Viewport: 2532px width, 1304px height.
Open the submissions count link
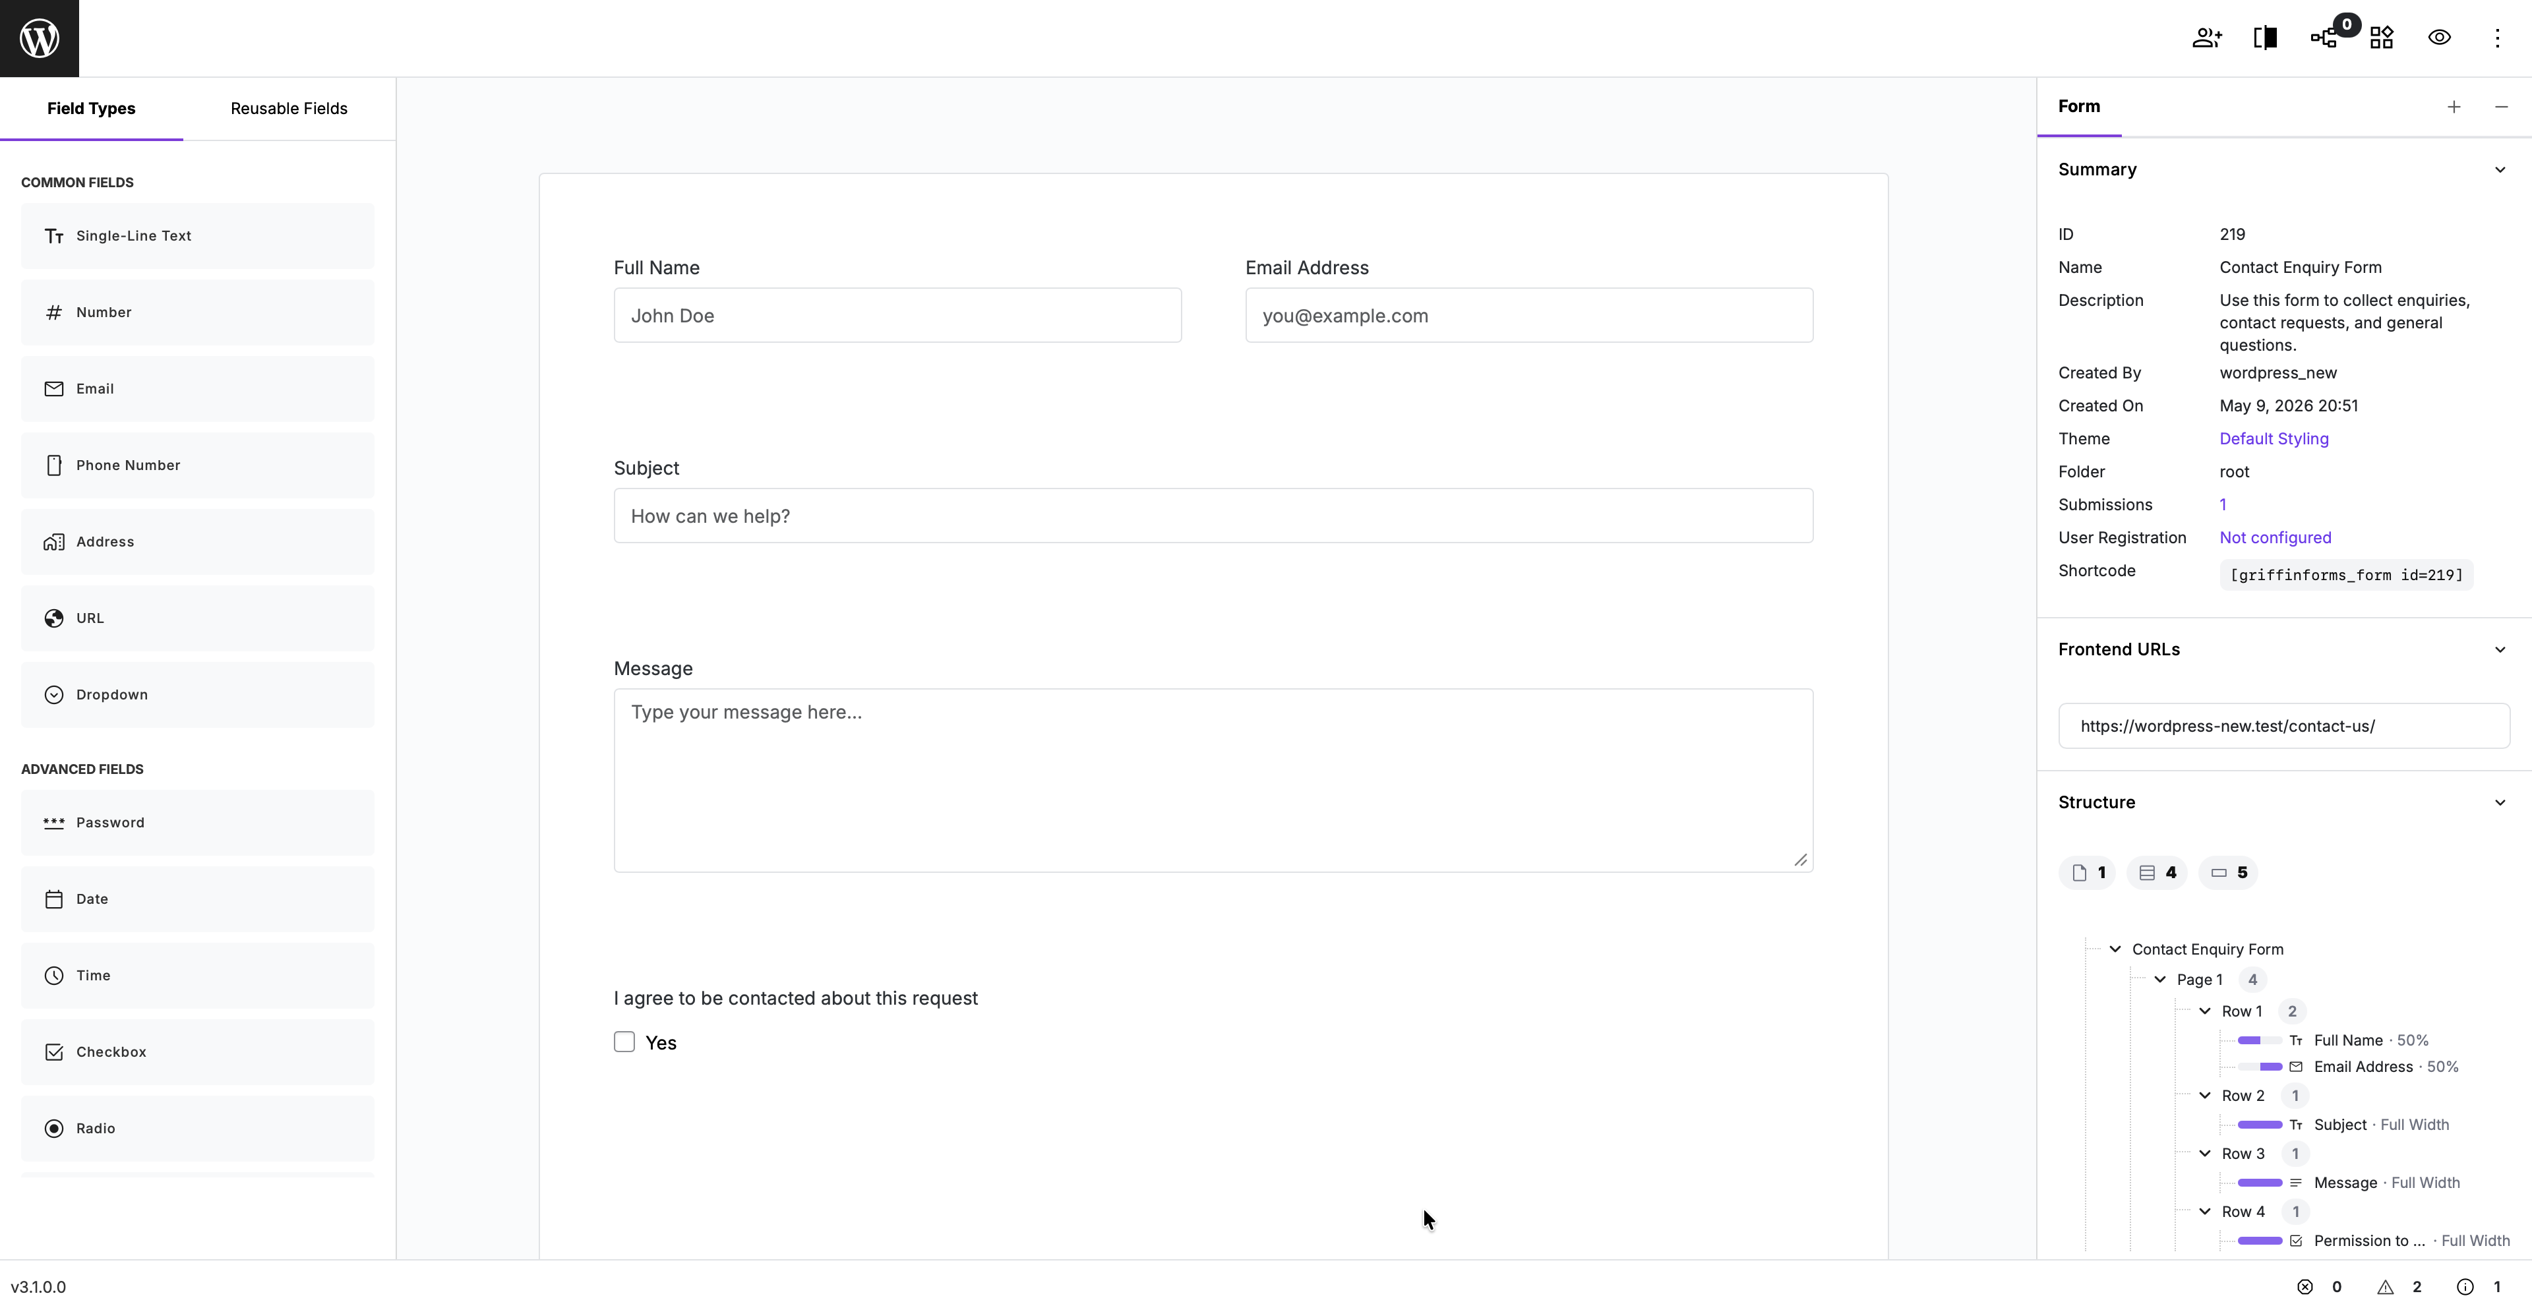click(x=2223, y=505)
